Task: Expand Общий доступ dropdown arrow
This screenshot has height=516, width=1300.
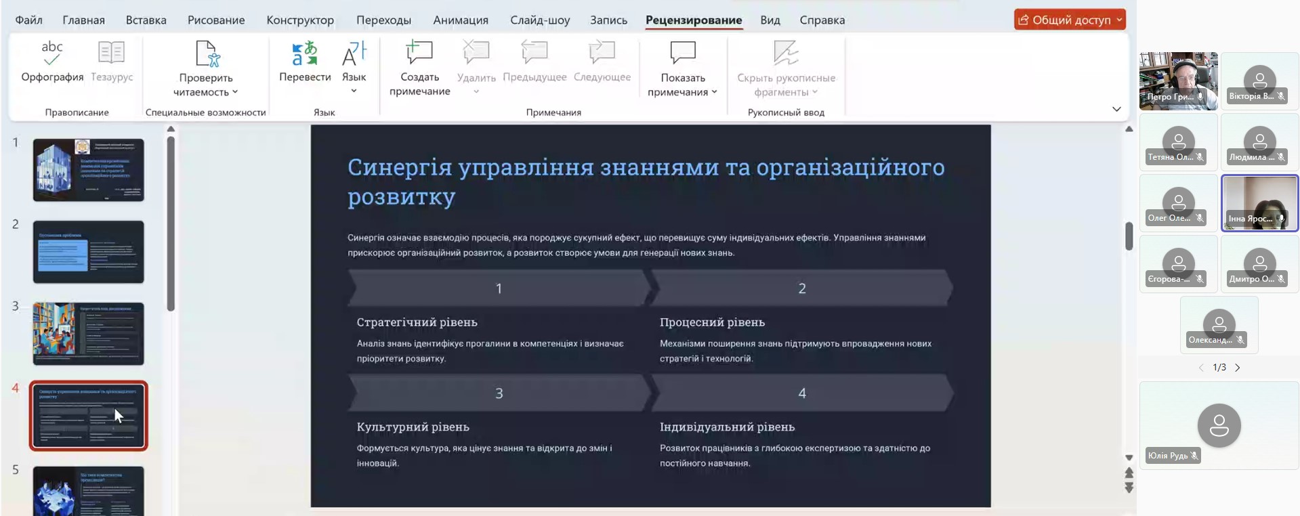Action: click(1119, 20)
